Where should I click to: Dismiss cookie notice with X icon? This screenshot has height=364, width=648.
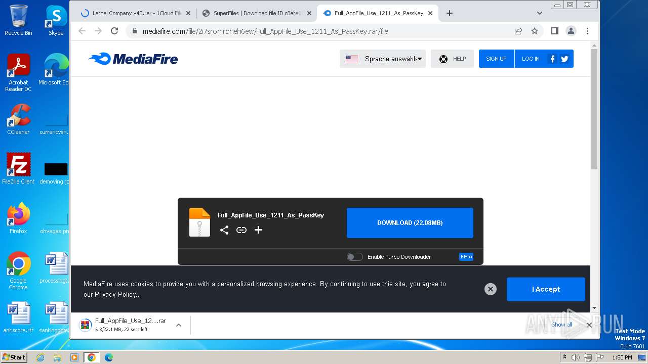(x=490, y=289)
